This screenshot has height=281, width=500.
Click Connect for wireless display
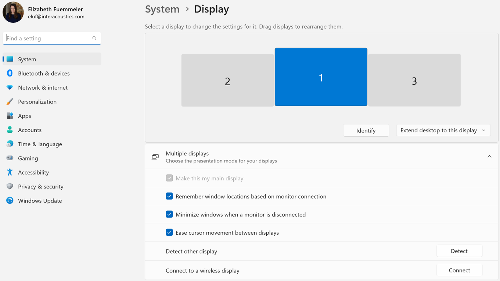coord(459,270)
